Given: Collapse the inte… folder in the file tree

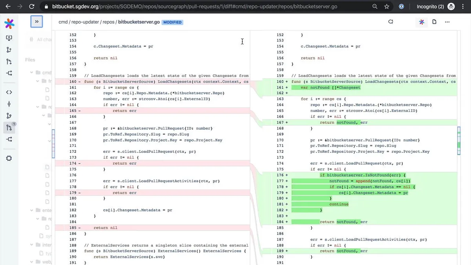Looking at the screenshot, I should point(31,245).
